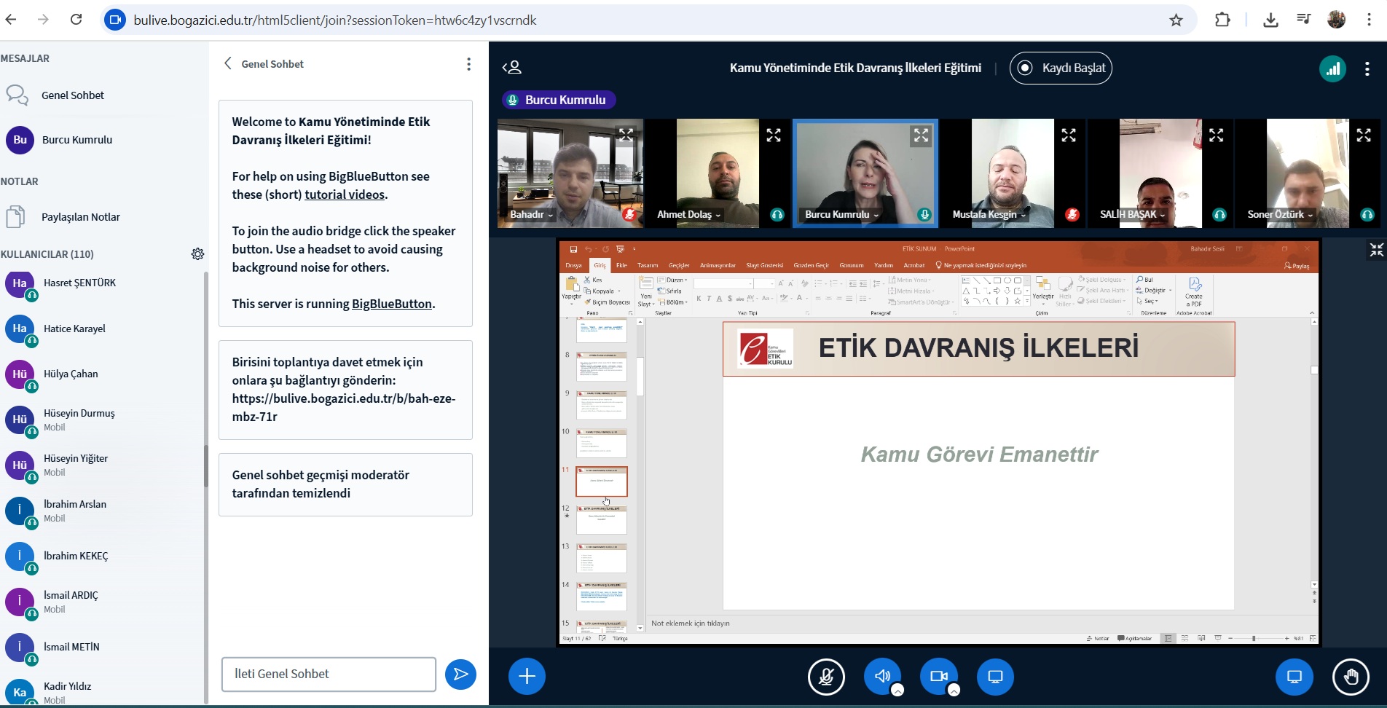Screen dimensions: 1387x708
Task: Open chat options three-dot menu
Action: (468, 64)
